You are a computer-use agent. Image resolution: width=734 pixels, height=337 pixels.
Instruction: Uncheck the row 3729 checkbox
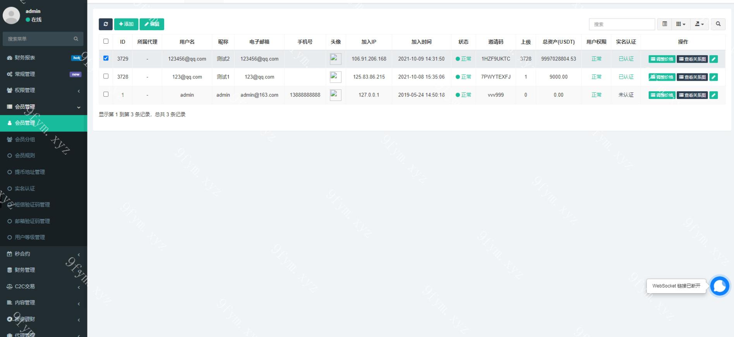point(106,58)
